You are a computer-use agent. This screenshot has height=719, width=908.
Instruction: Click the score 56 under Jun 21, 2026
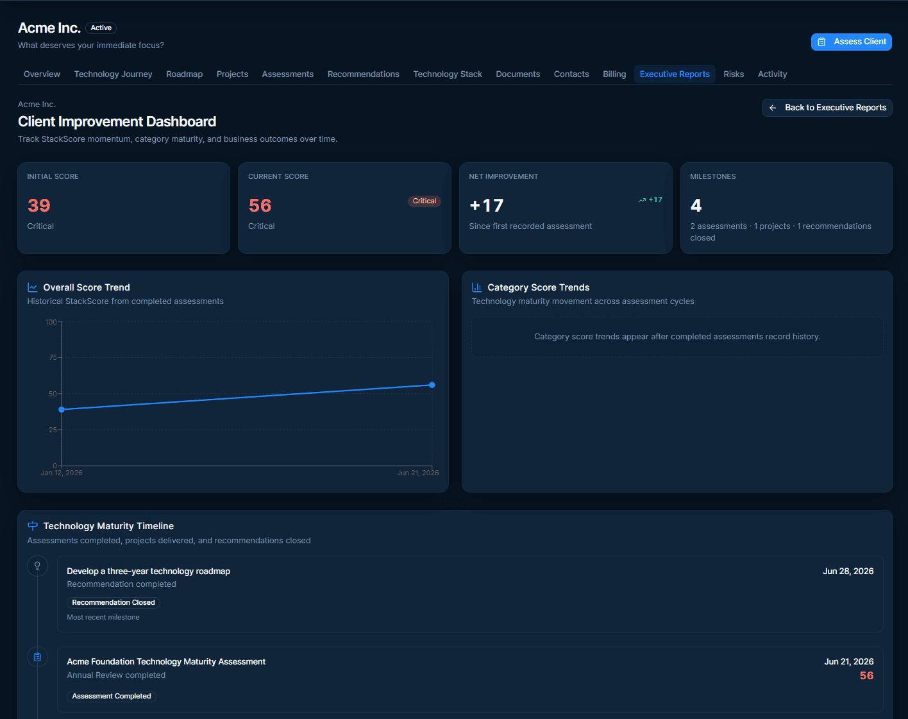click(866, 676)
